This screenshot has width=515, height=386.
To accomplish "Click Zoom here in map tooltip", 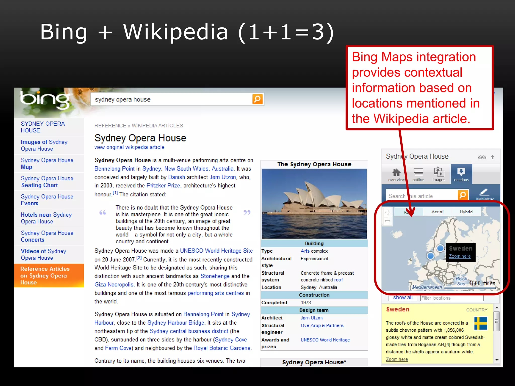I will tap(460, 256).
